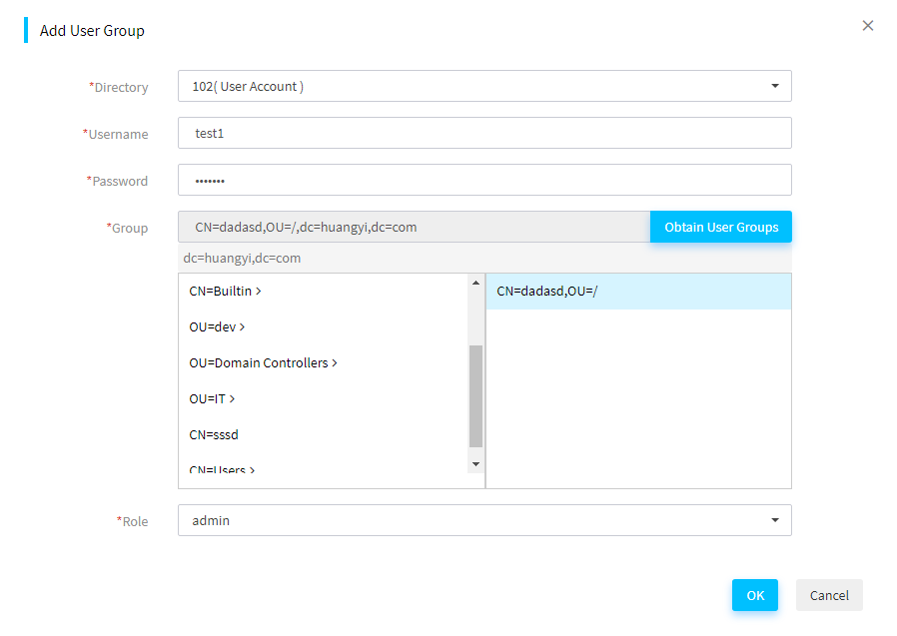This screenshot has height=636, width=897.
Task: Click the dc=huangyi,dc=com base path
Action: 242,258
